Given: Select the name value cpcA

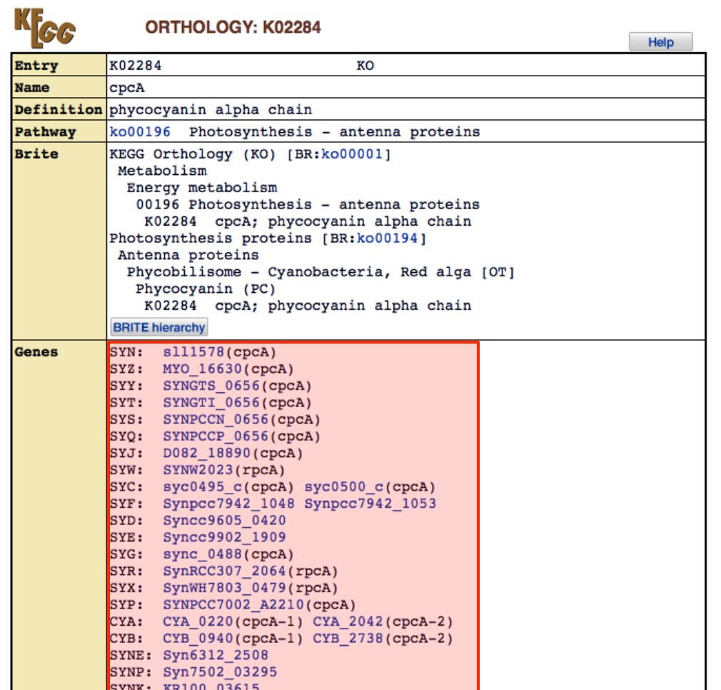Looking at the screenshot, I should (127, 87).
